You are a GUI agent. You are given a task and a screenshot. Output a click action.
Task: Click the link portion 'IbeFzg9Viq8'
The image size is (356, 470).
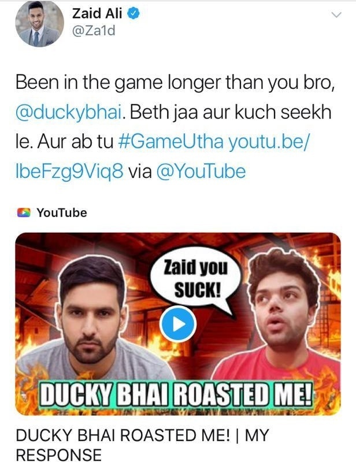(69, 171)
